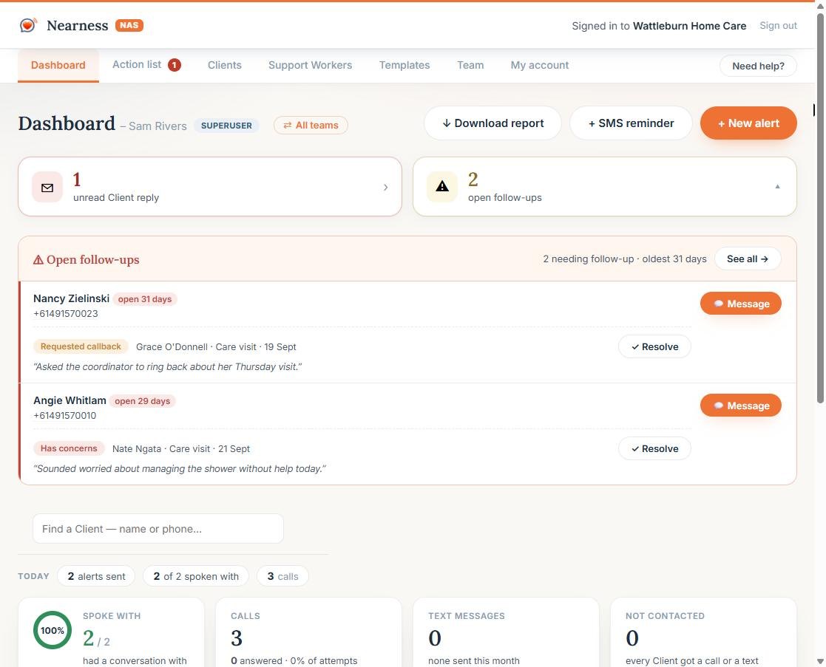
Task: Open the unread Client reply chevron
Action: (x=385, y=188)
